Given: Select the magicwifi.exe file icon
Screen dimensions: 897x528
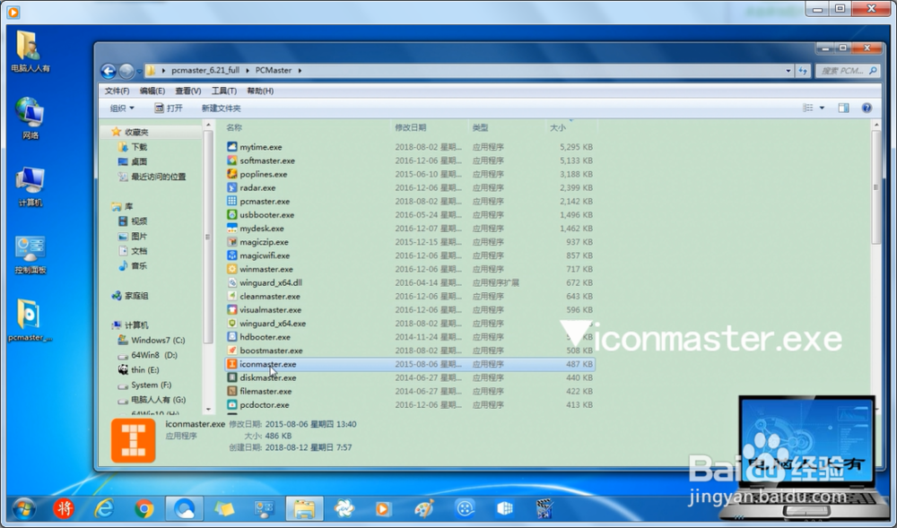Looking at the screenshot, I should point(231,255).
